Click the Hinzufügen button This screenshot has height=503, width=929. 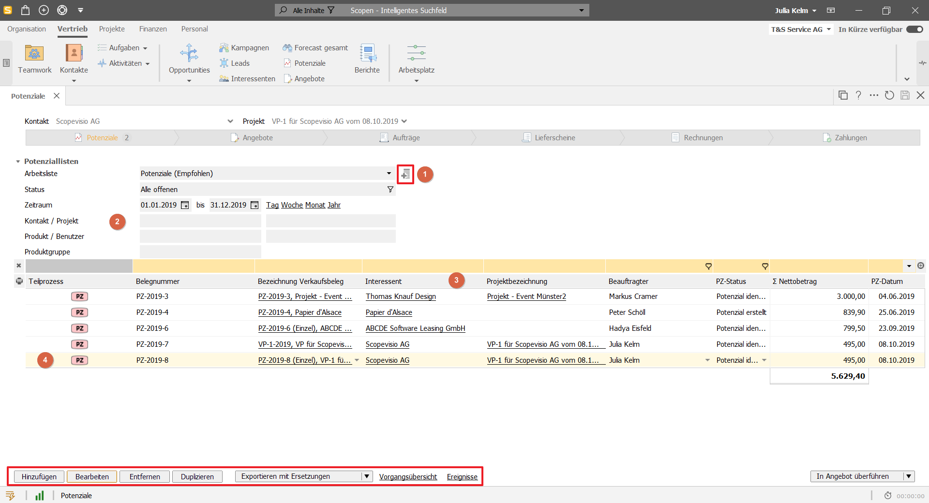(x=39, y=476)
